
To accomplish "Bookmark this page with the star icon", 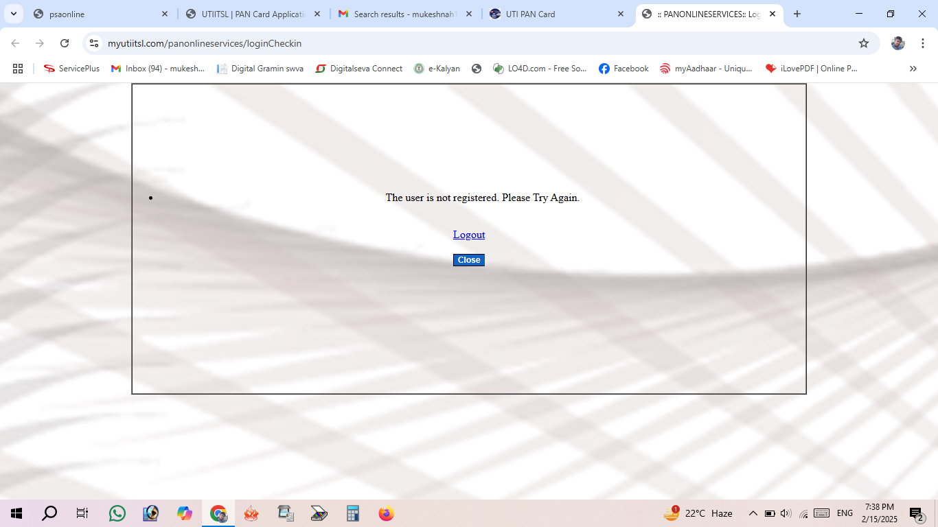I will 864,43.
